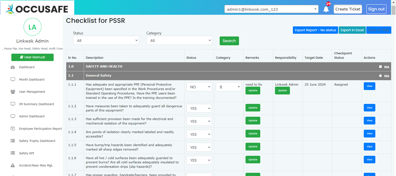Open Month Dashboard menu item

tap(32, 80)
